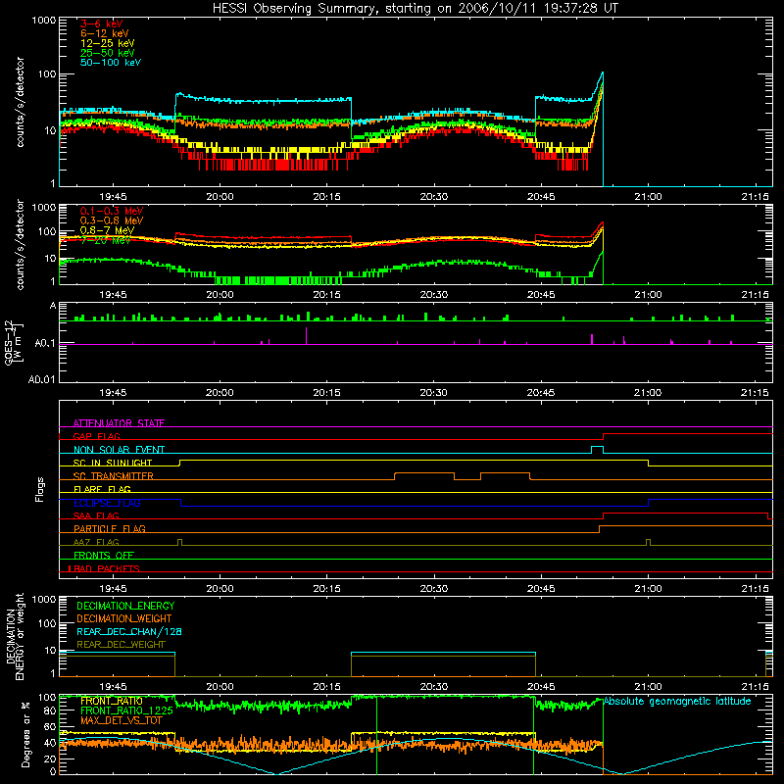Viewport: 784px width, 784px height.
Task: Click the 50-100 keV peak near 20:53
Action: click(602, 73)
